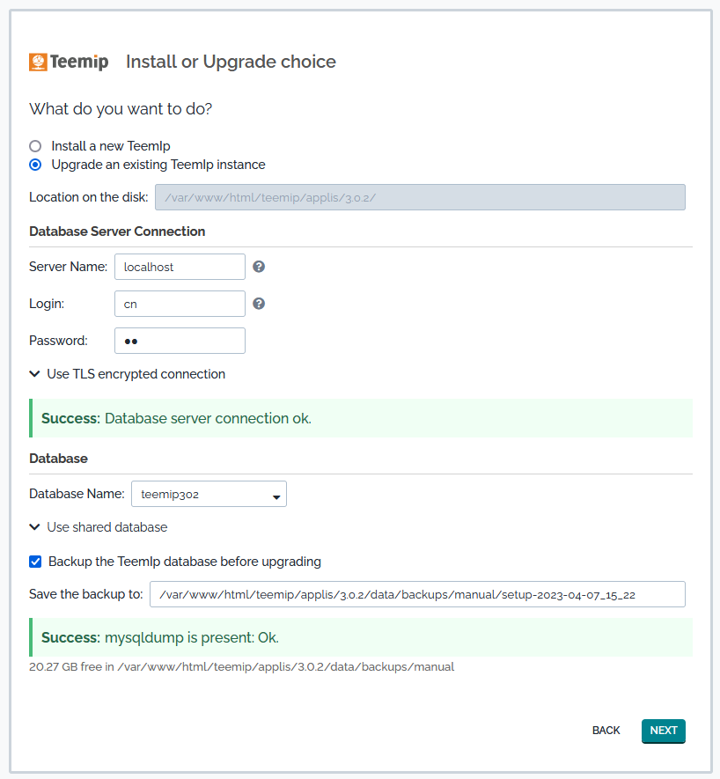Click the help icon beside Login
Image resolution: width=720 pixels, height=779 pixels.
click(x=259, y=304)
